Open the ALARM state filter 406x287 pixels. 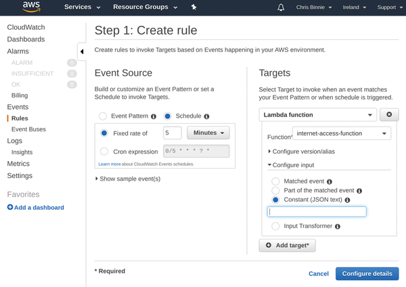[x=22, y=63]
